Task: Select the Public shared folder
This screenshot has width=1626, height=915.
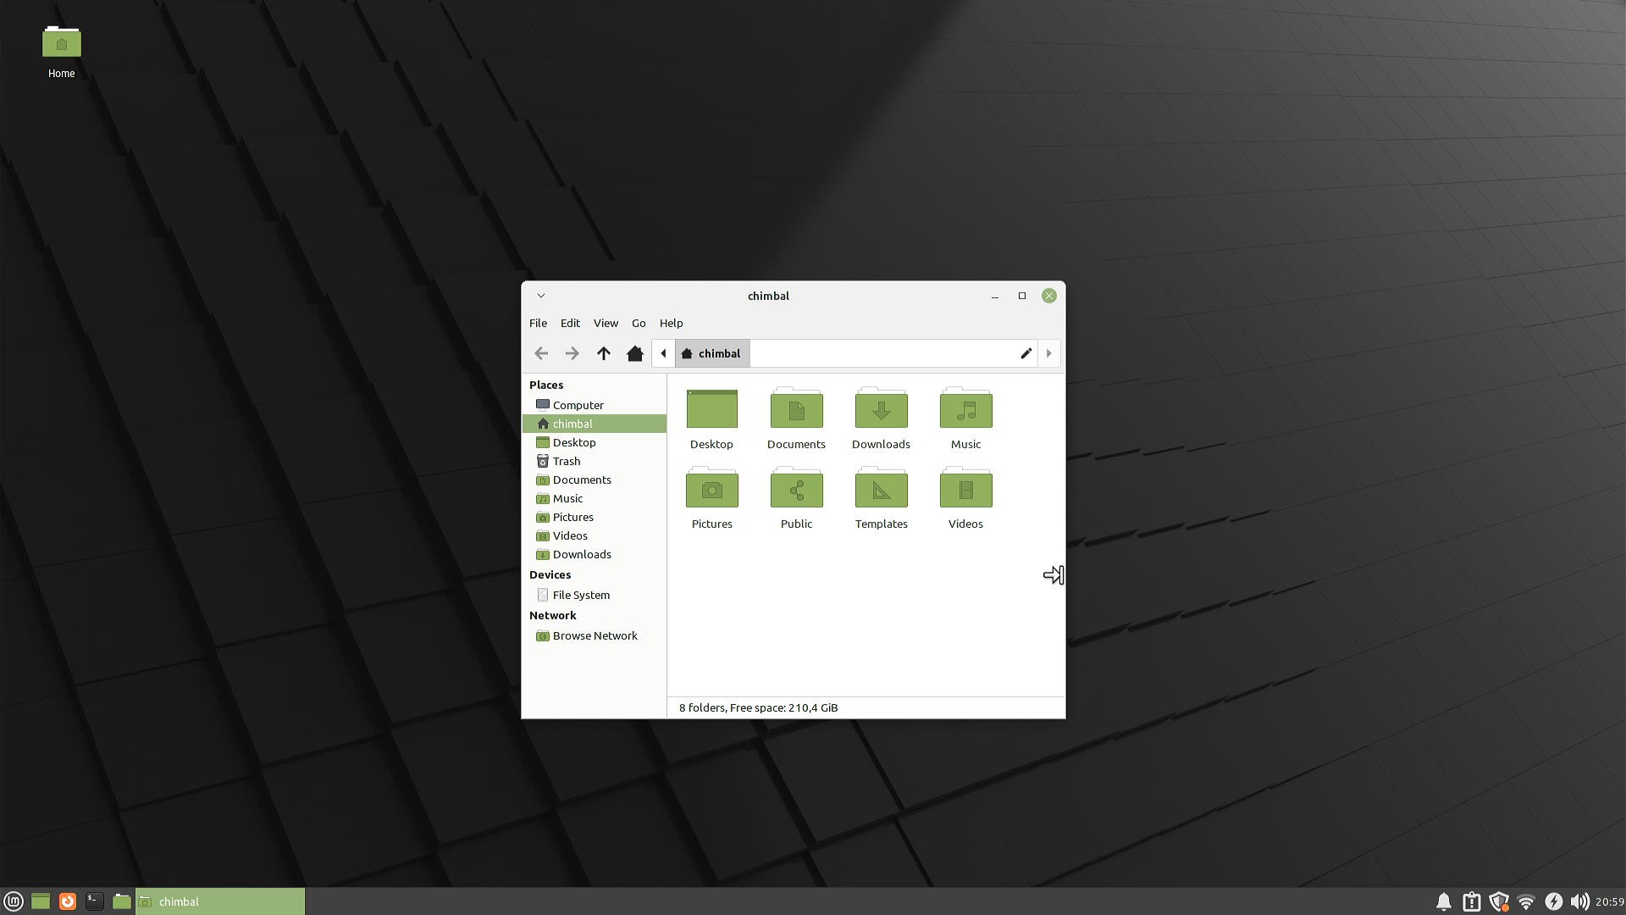Action: click(796, 490)
